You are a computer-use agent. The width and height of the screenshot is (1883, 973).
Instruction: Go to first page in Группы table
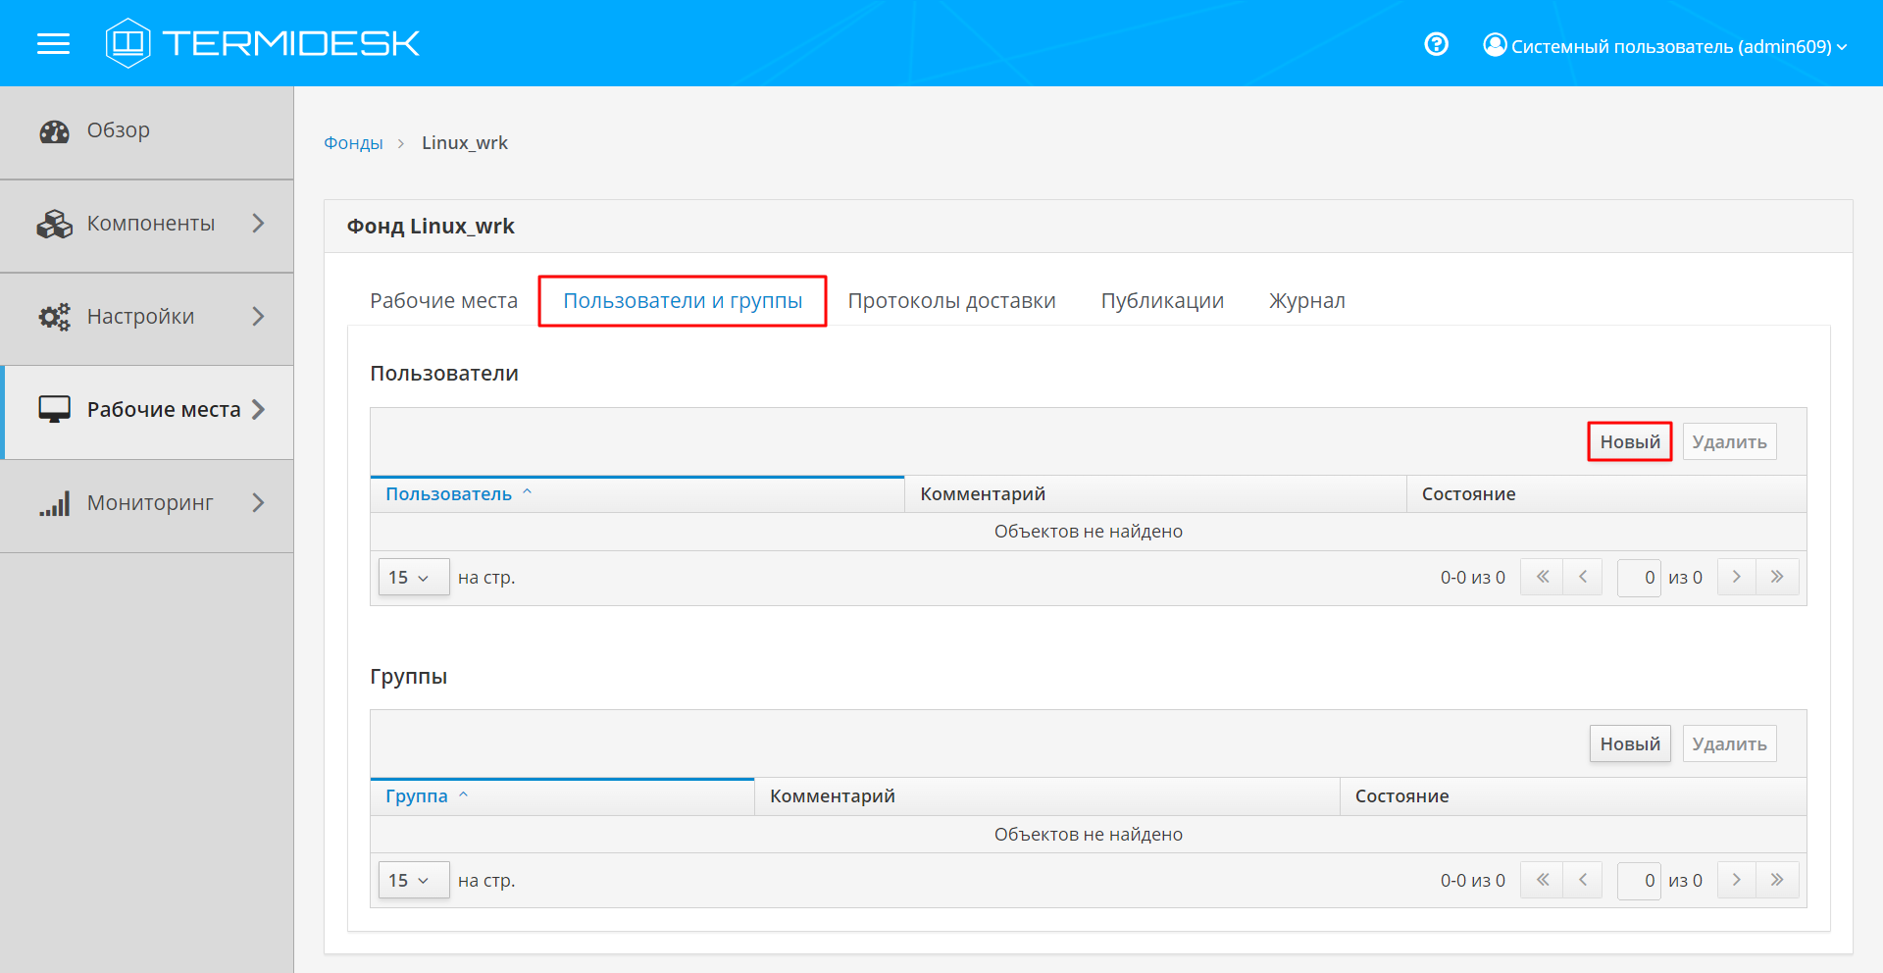[1542, 880]
